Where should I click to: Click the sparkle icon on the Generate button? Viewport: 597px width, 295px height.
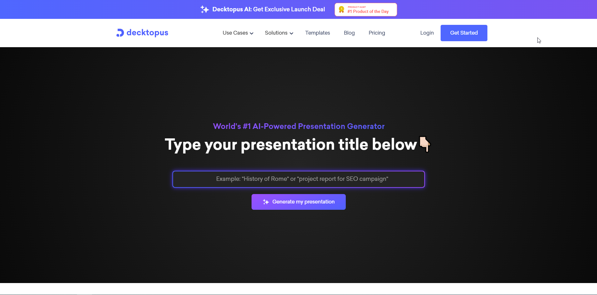coord(266,202)
